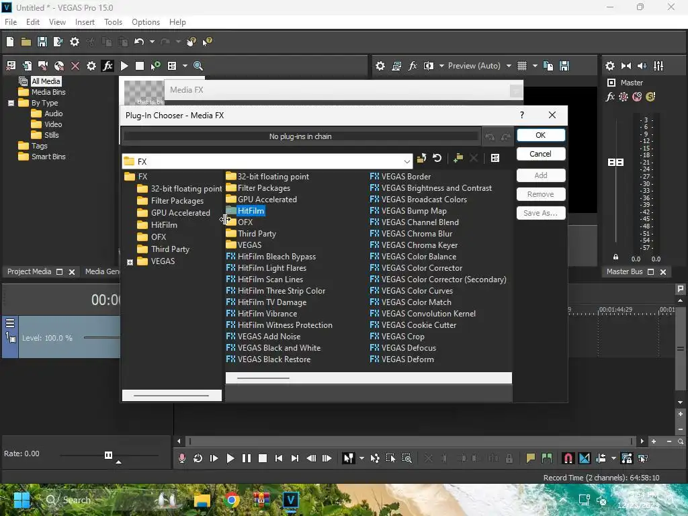Expand VEGAS folder in plug-in tree

(x=130, y=262)
